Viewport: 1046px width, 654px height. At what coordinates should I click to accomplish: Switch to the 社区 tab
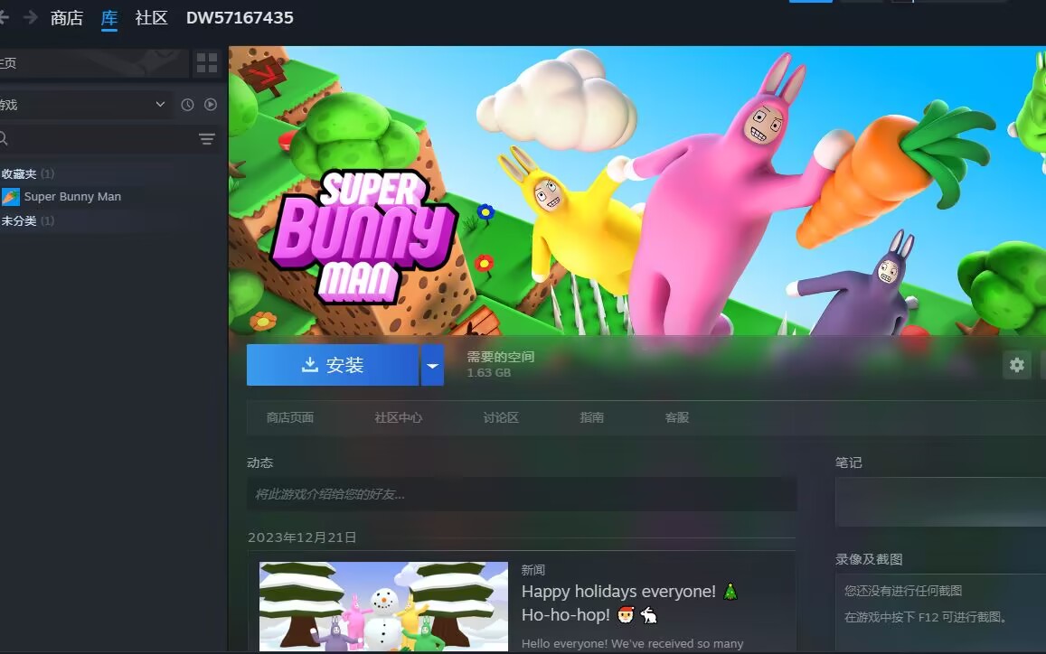pyautogui.click(x=151, y=17)
